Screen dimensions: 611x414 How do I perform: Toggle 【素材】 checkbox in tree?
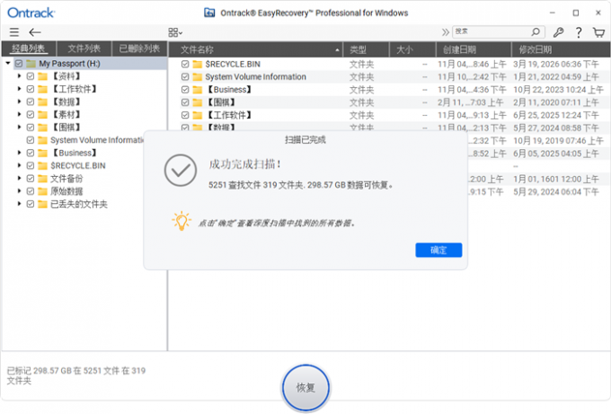[31, 115]
